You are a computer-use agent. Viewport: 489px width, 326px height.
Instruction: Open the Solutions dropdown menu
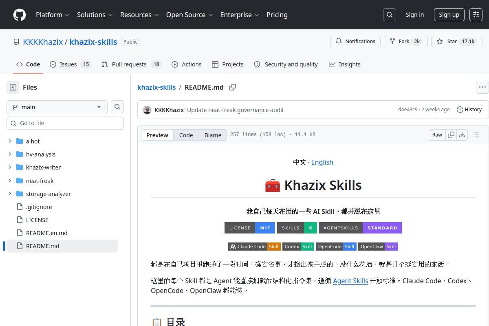click(x=95, y=15)
